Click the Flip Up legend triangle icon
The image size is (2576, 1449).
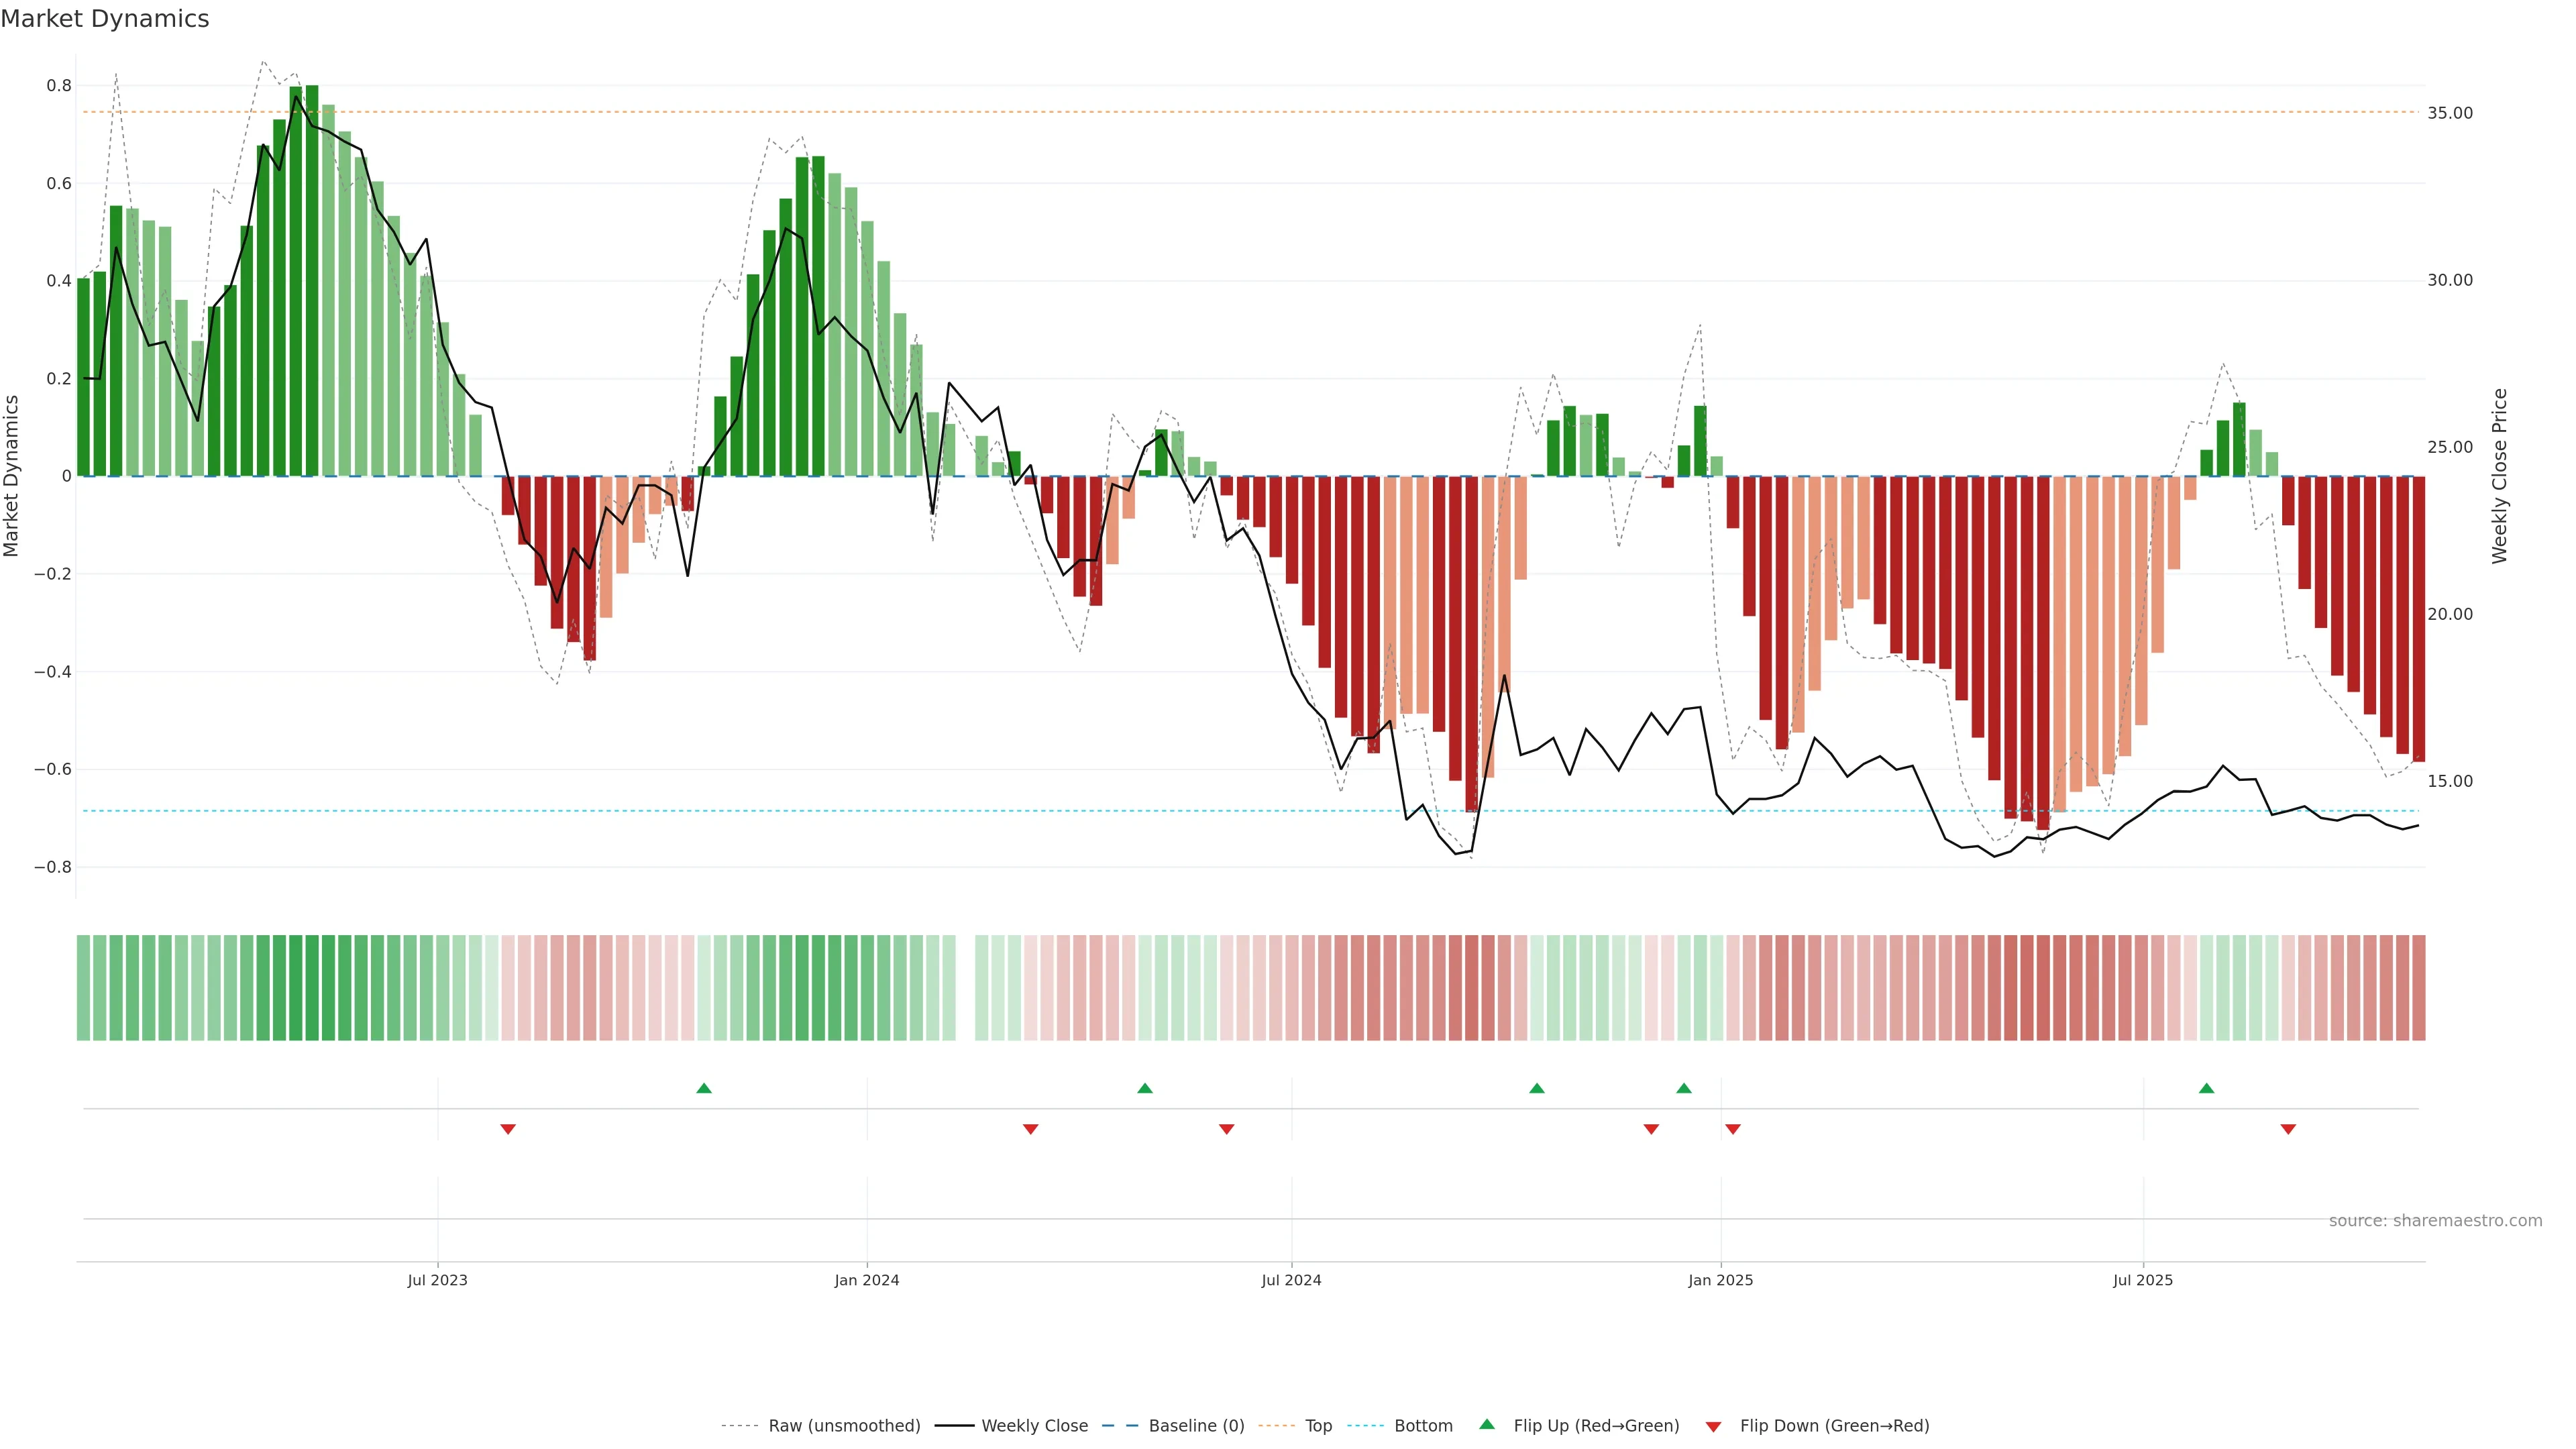click(x=1486, y=1424)
